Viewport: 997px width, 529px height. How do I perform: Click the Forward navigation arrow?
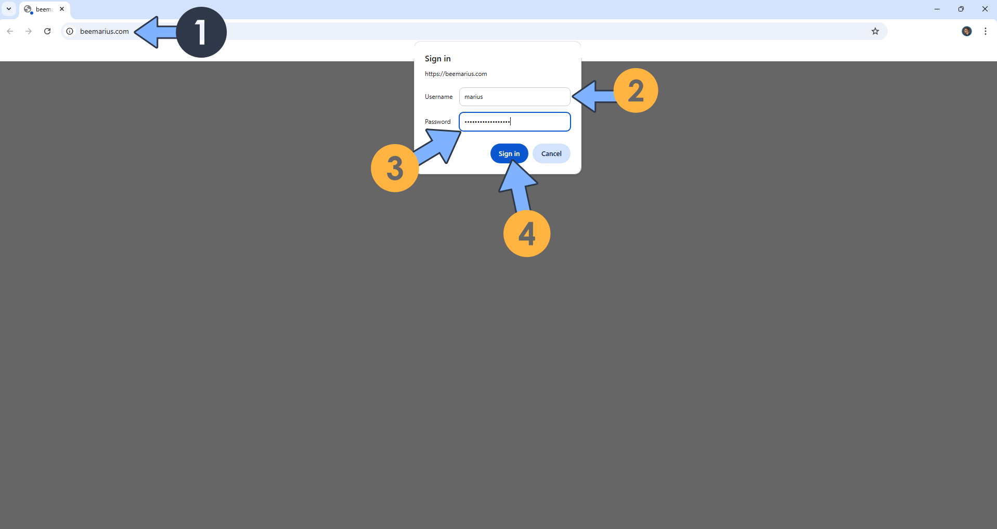tap(29, 31)
